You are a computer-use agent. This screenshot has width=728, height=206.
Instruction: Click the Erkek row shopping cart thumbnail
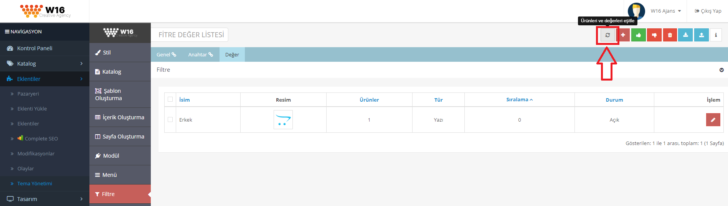(x=283, y=120)
